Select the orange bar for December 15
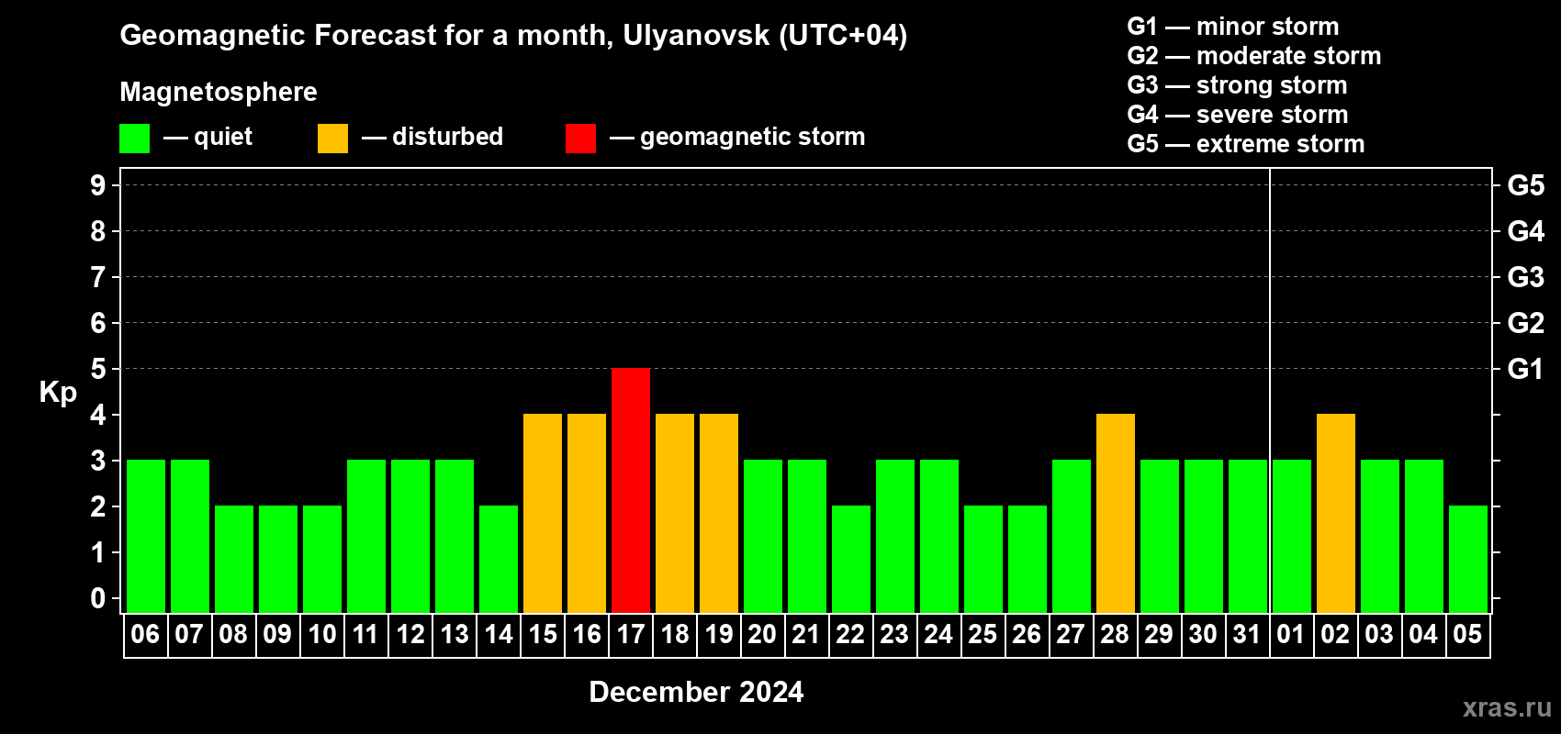Image resolution: width=1561 pixels, height=734 pixels. (543, 514)
